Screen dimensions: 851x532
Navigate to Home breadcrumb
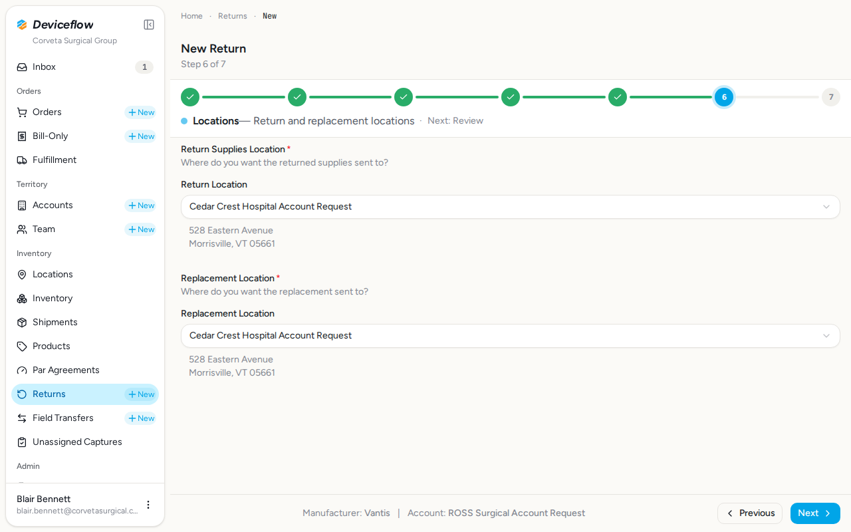[x=191, y=16]
